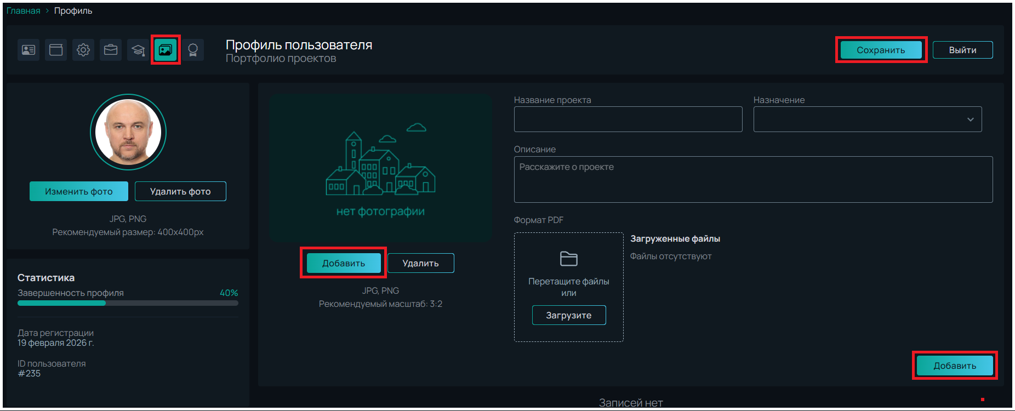Image resolution: width=1015 pixels, height=411 pixels.
Task: Open the ID card profile section icon
Action: (x=28, y=50)
